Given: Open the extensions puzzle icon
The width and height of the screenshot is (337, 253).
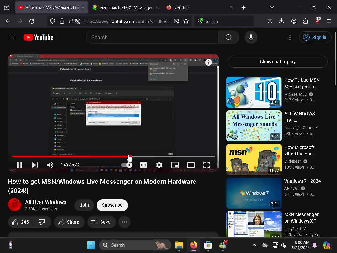Looking at the screenshot, I should pyautogui.click(x=305, y=21).
